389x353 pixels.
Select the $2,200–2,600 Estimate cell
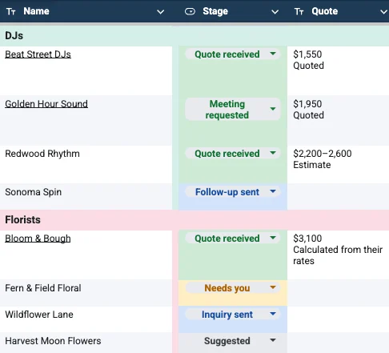pos(338,164)
